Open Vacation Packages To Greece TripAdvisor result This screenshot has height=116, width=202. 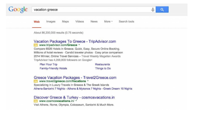(75, 41)
